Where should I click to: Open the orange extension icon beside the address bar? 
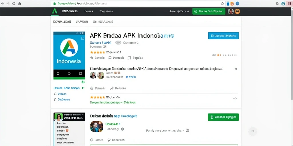[x=232, y=3]
